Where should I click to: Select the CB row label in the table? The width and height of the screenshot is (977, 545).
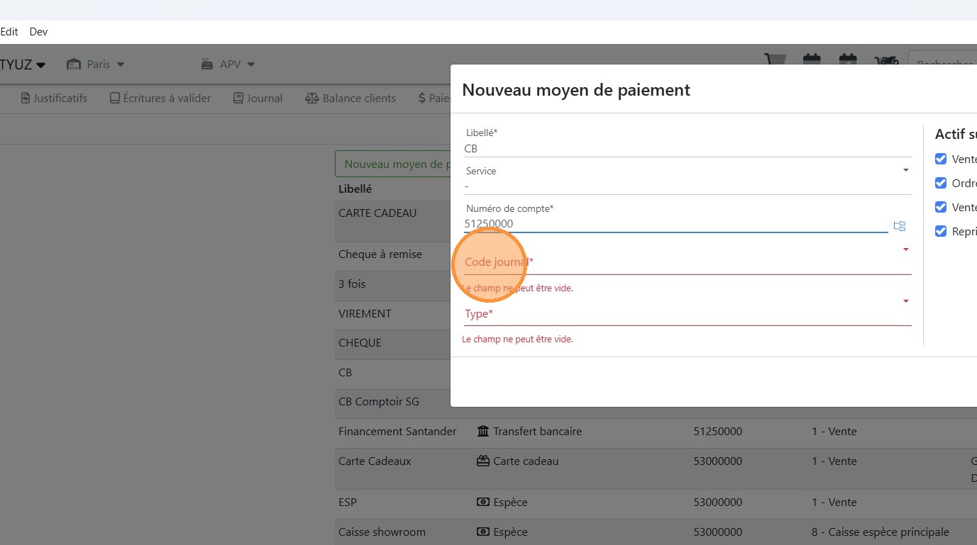pos(345,372)
